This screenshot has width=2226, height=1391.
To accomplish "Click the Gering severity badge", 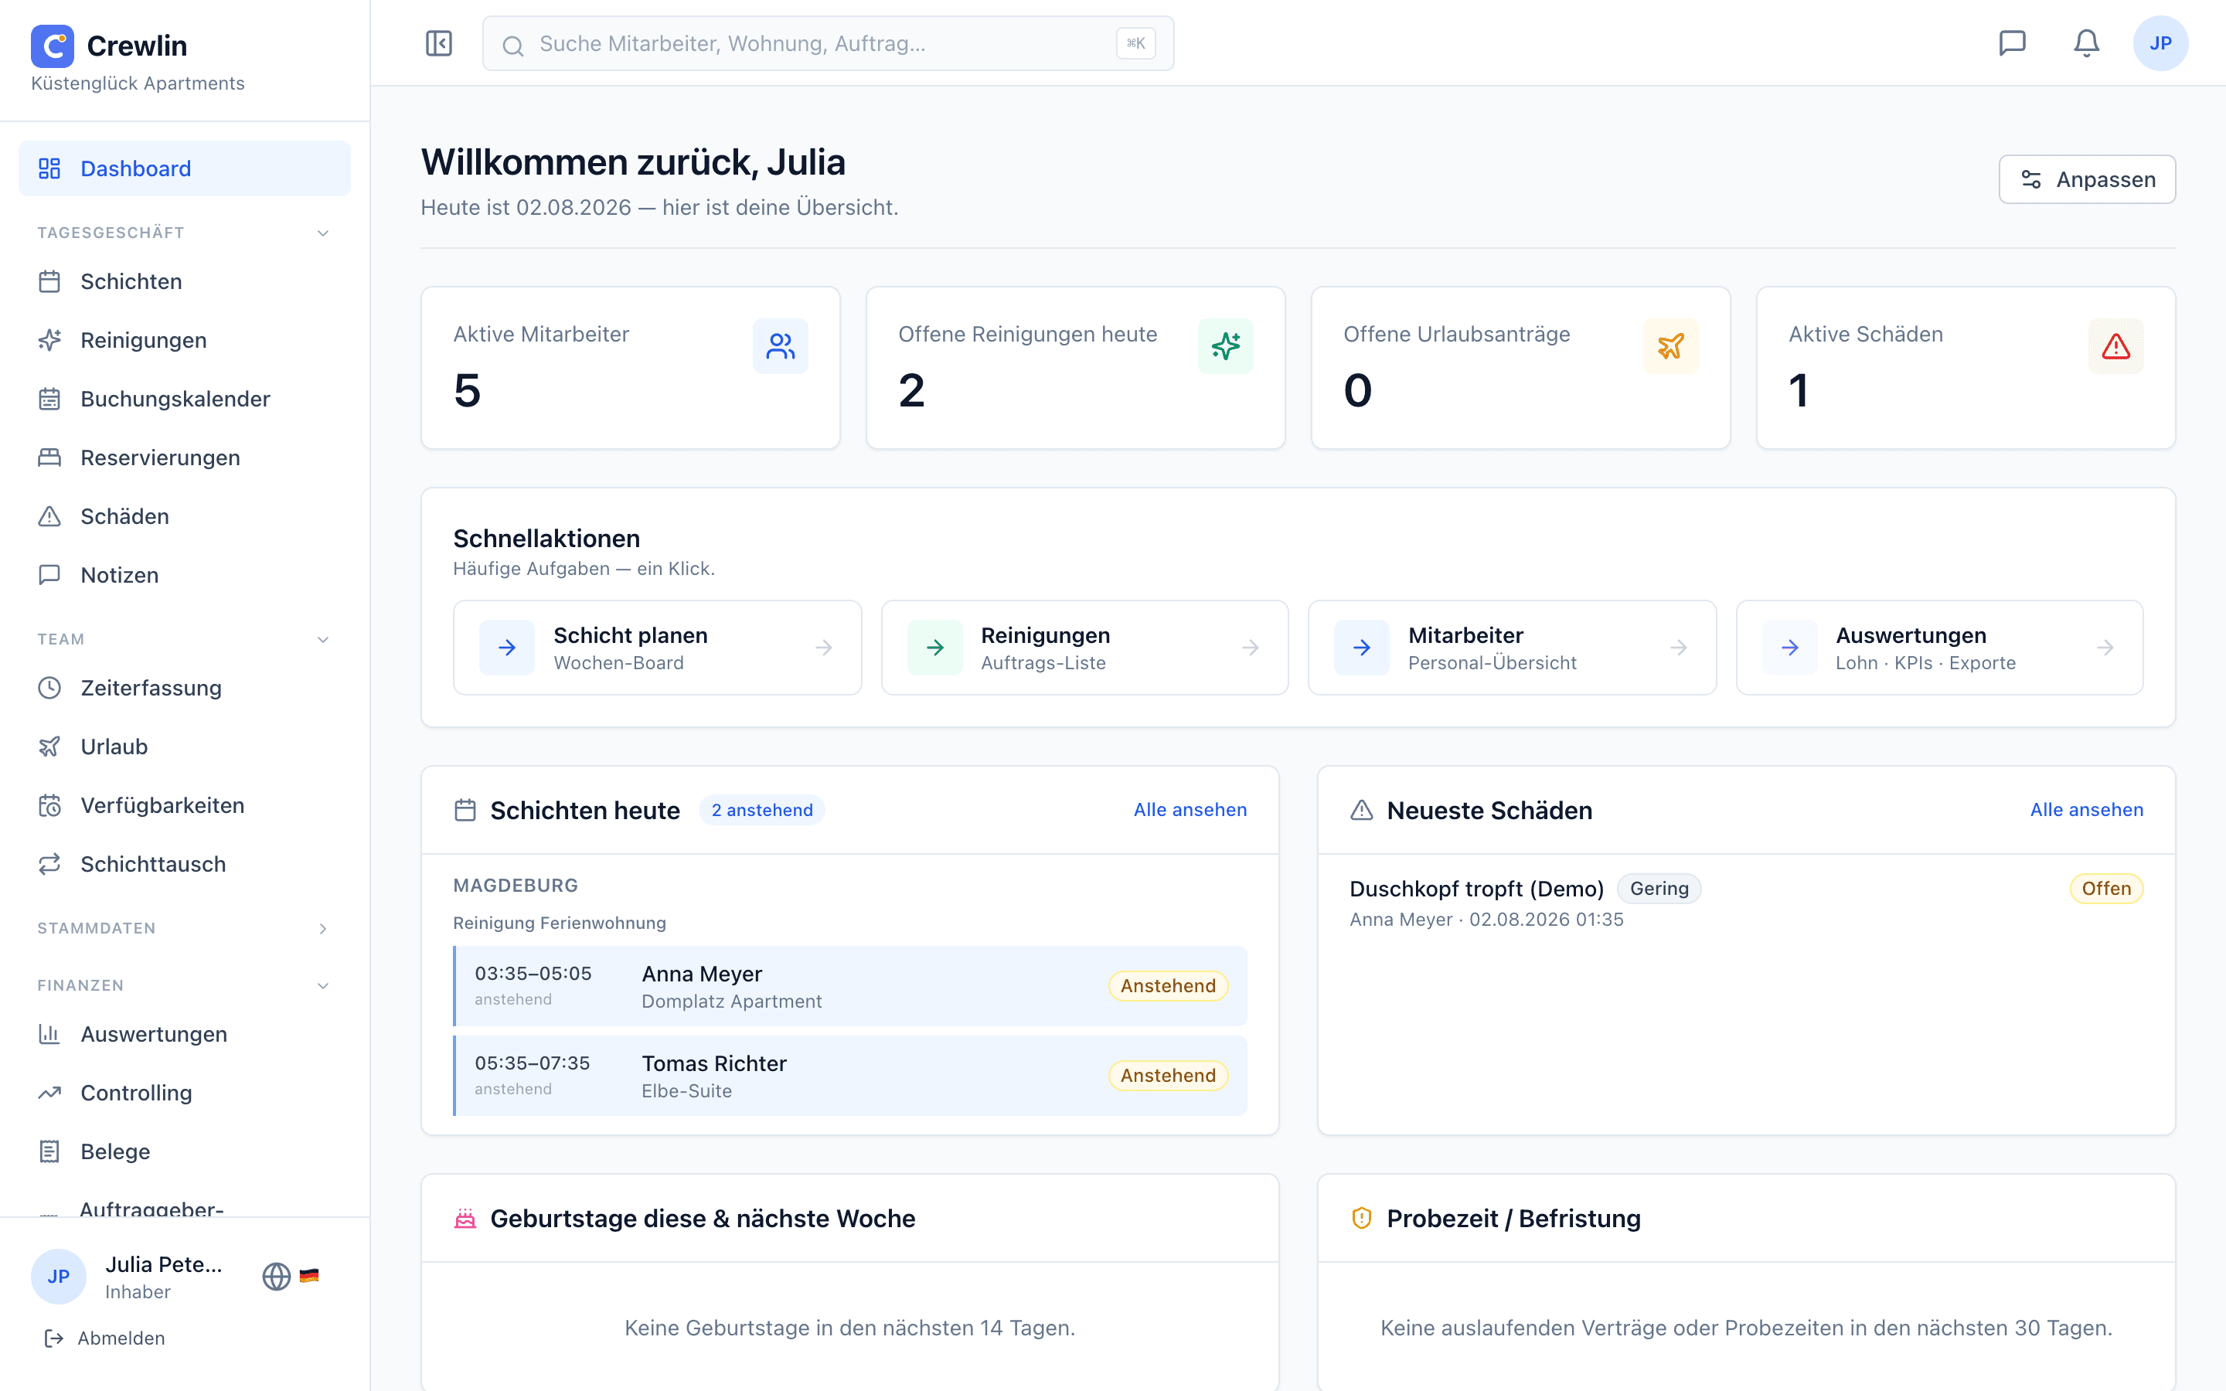I will click(x=1659, y=889).
